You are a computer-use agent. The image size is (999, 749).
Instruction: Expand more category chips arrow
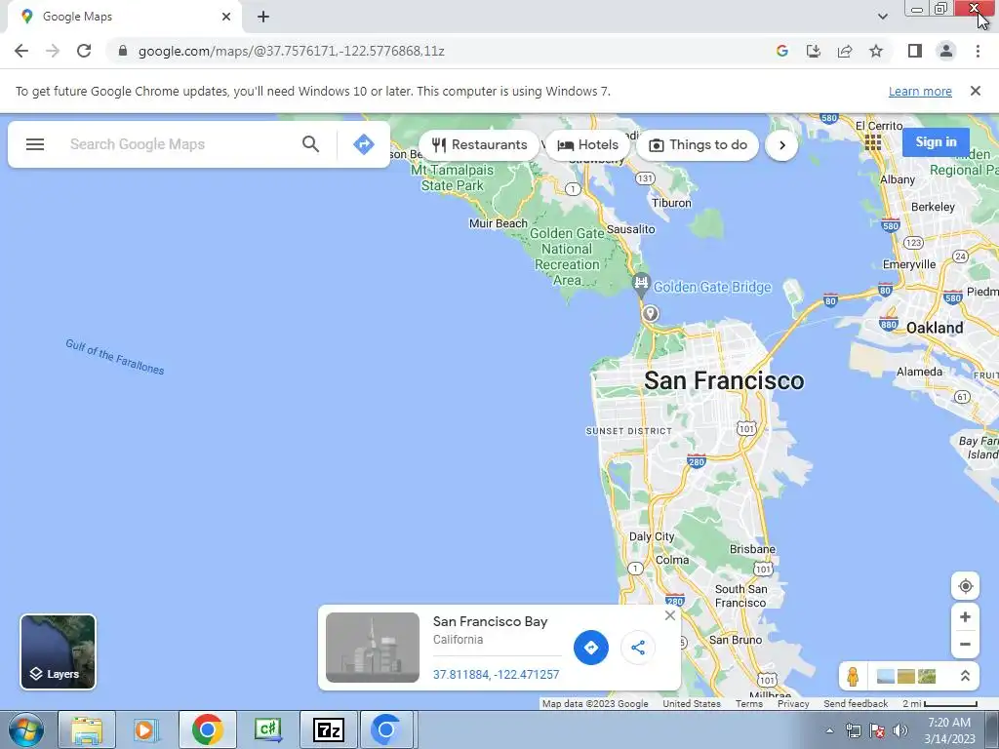click(x=781, y=145)
